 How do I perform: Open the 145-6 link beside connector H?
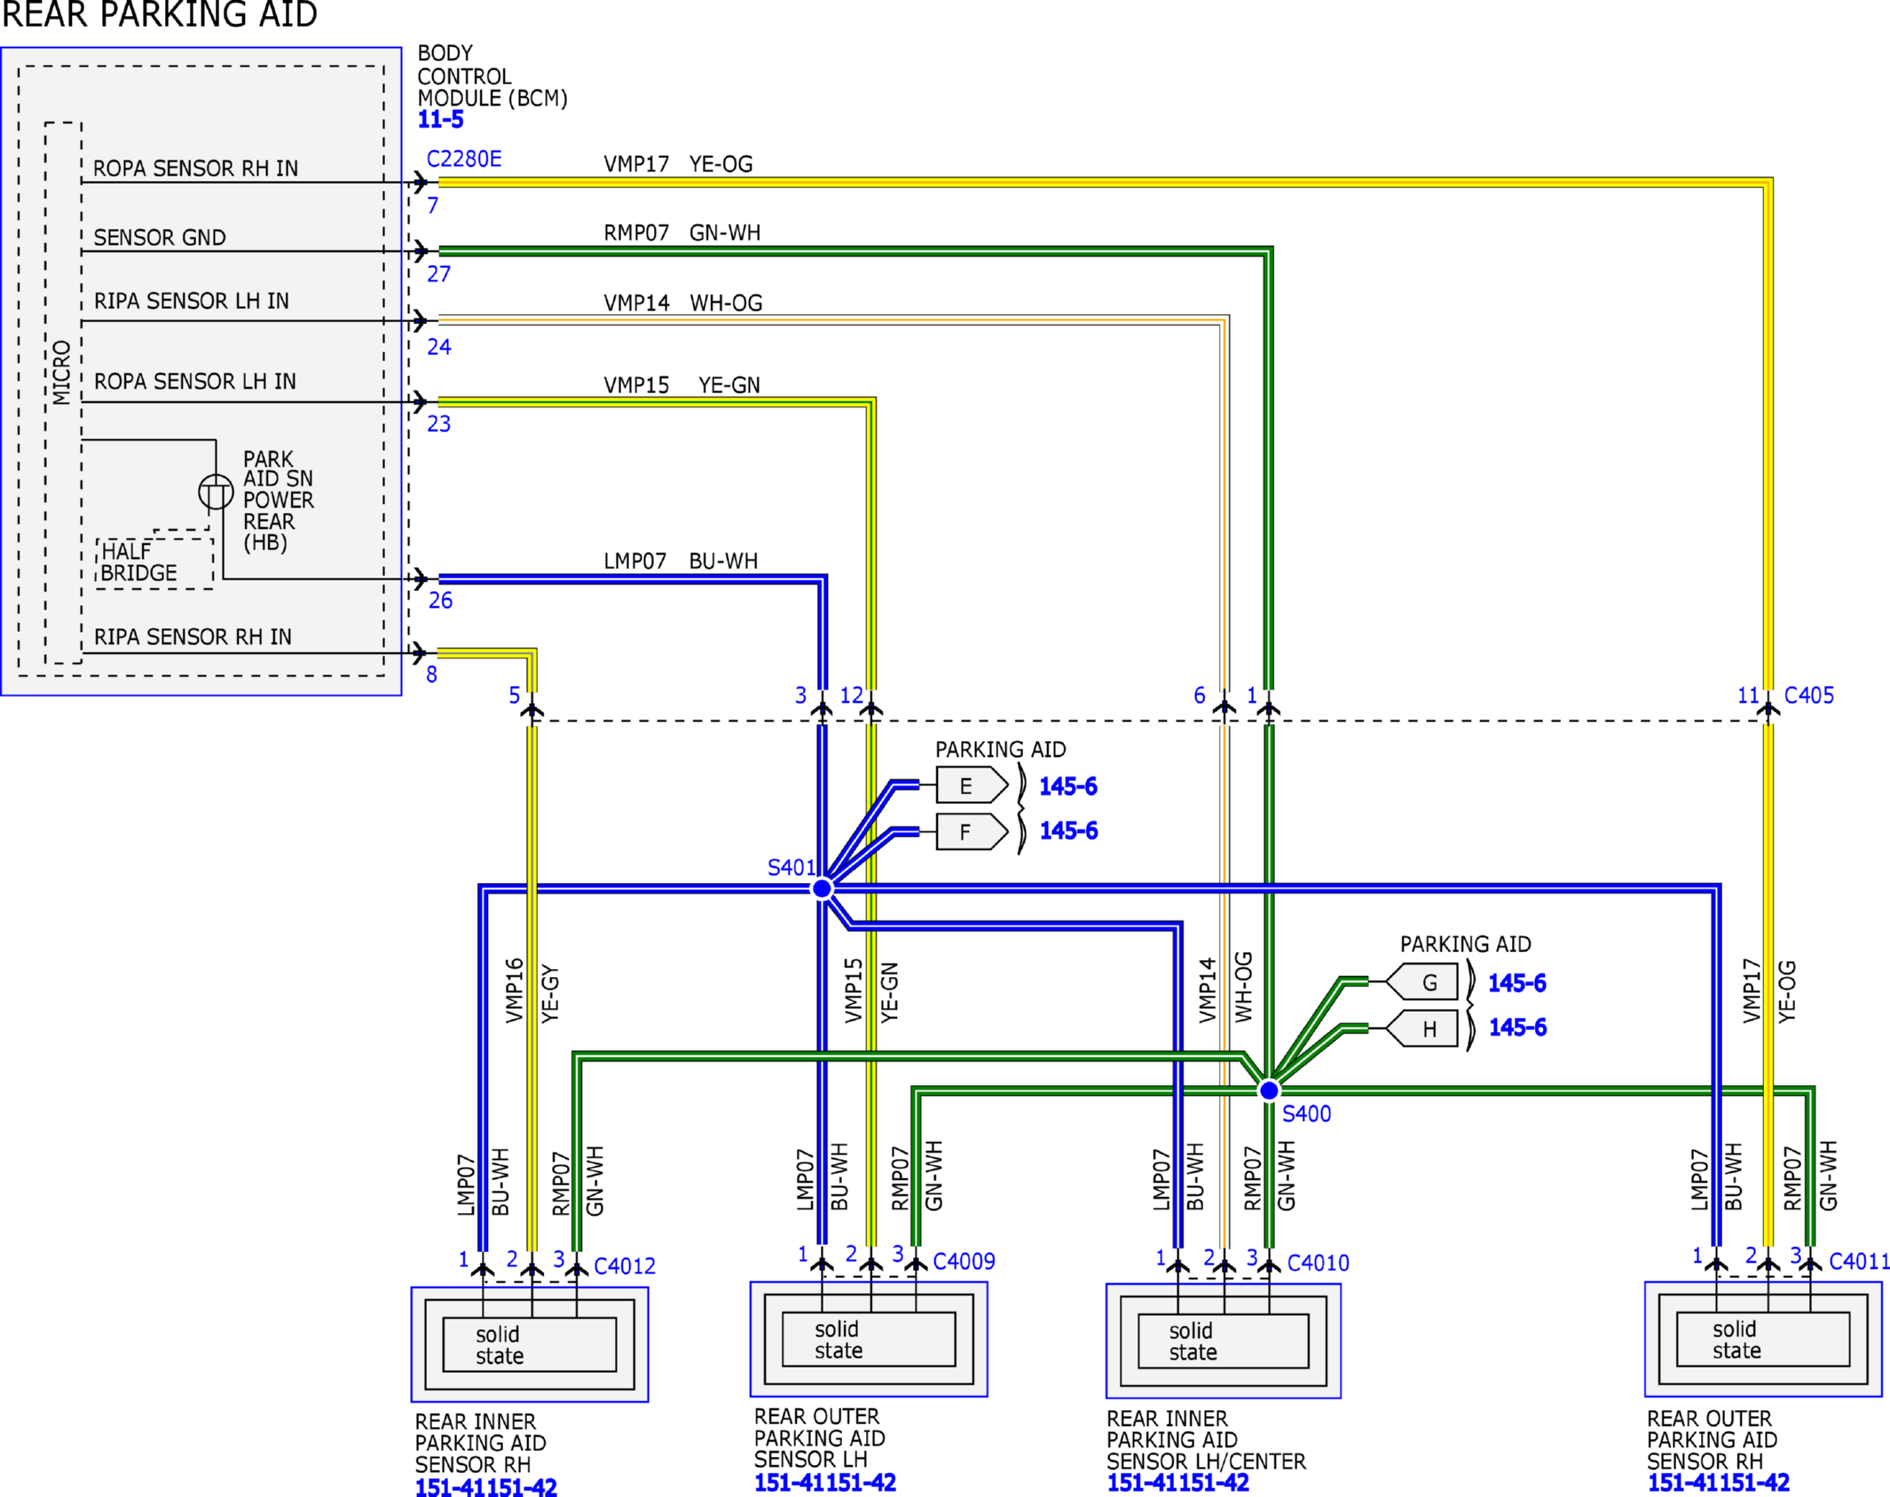tap(1517, 1028)
